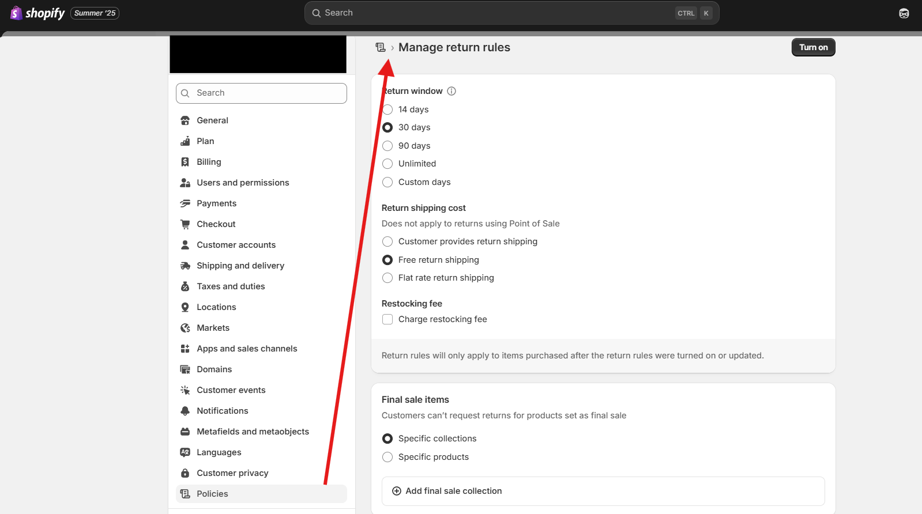Focus the settings sidebar Search field
Screen dimensions: 922x514
tap(261, 93)
